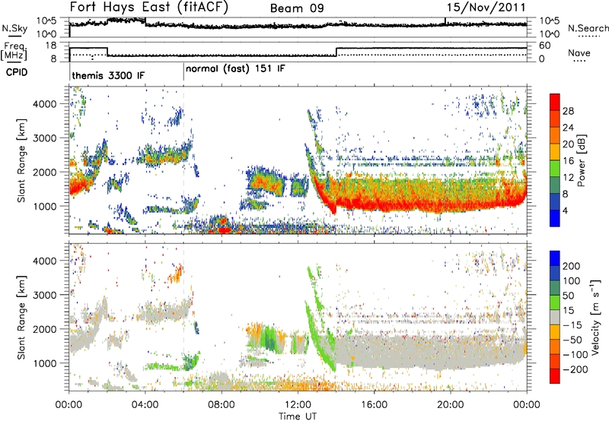
Task: Click the "16:00" time tick label
Action: click(x=374, y=405)
